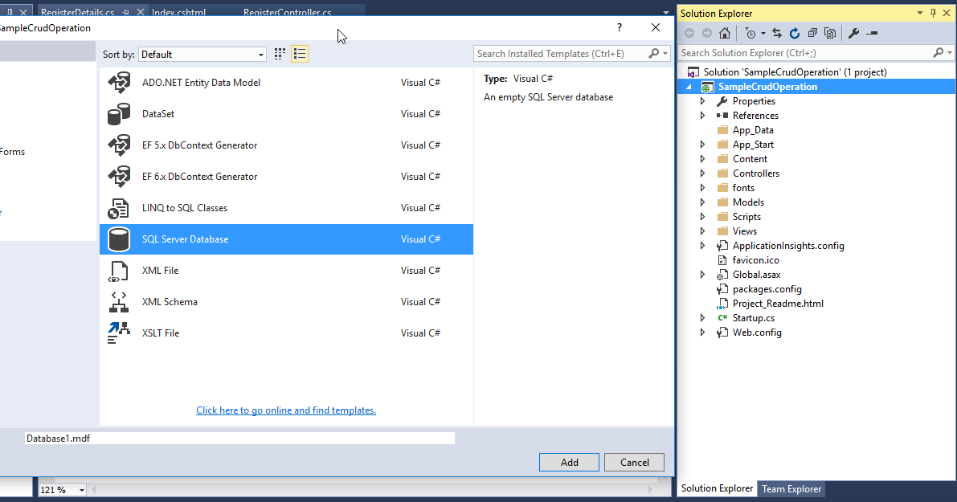
Task: Click the Add button
Action: pyautogui.click(x=569, y=462)
